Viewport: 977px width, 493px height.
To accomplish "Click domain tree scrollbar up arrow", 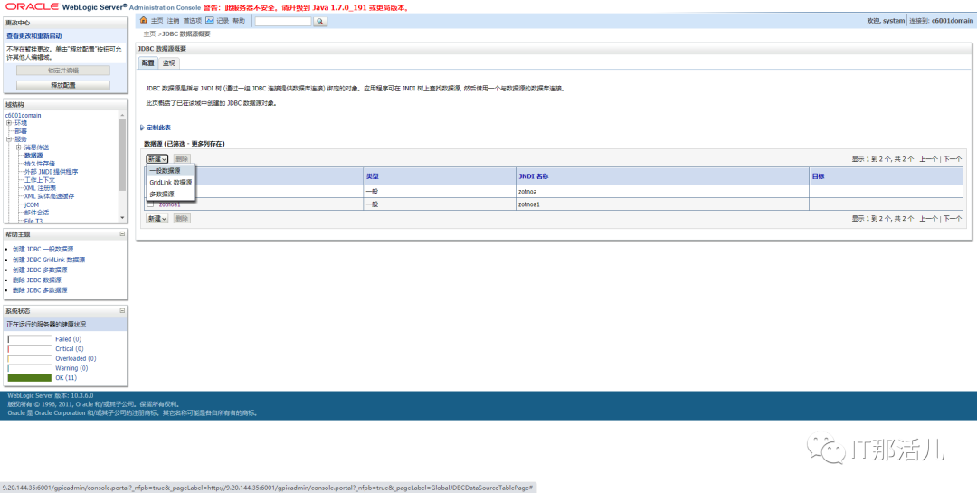I will pyautogui.click(x=122, y=114).
